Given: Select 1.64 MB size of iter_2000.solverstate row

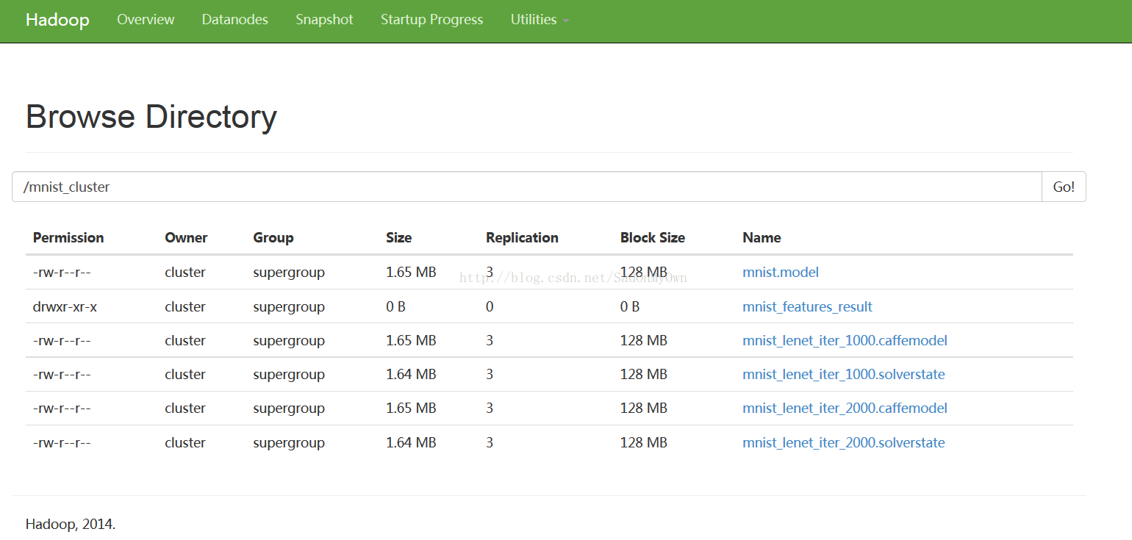Looking at the screenshot, I should (411, 442).
